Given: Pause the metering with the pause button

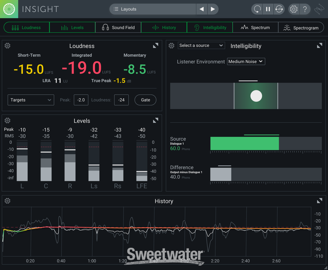Looking at the screenshot, I should [x=268, y=9].
